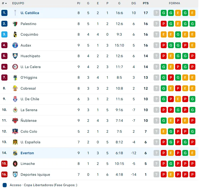The image size is (202, 188).
Task: Click the blue Copa Libertadores legend swatch
Action: click(5, 185)
